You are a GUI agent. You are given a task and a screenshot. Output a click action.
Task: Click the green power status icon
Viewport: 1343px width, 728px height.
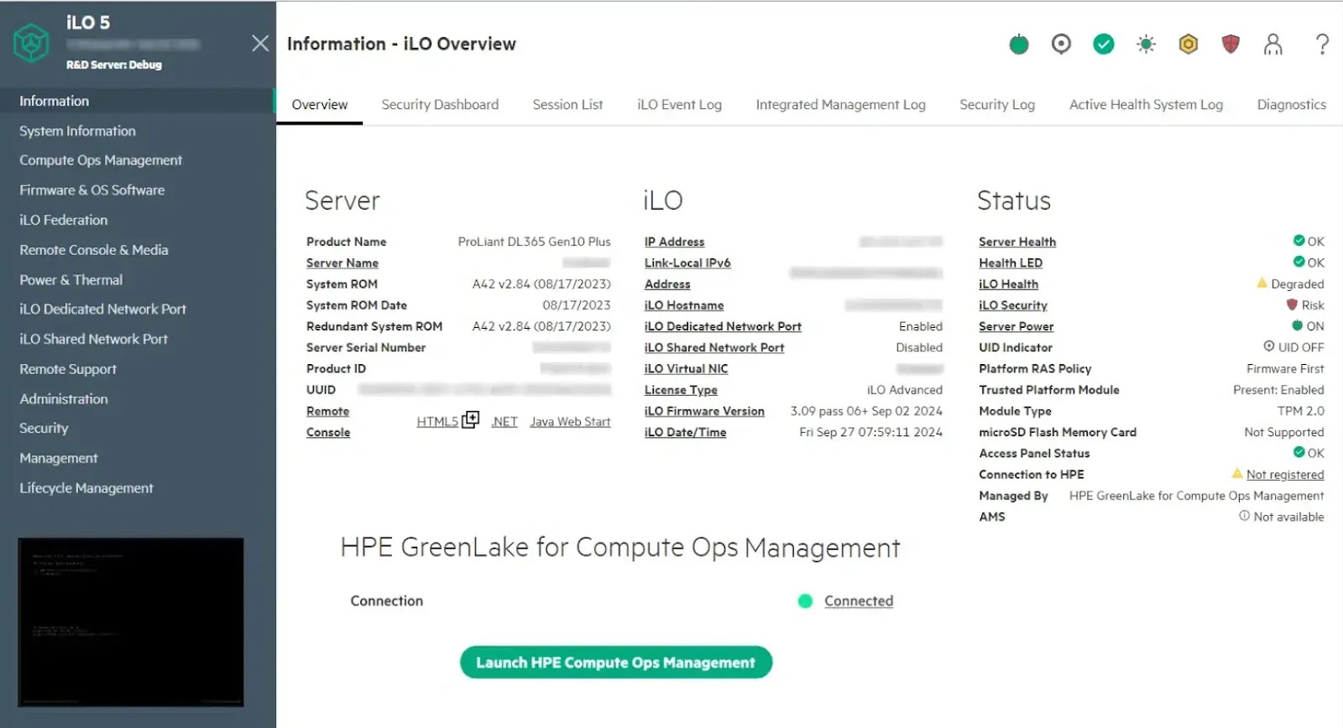(x=1019, y=44)
